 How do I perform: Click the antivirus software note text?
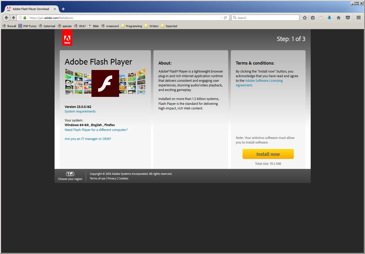[265, 140]
